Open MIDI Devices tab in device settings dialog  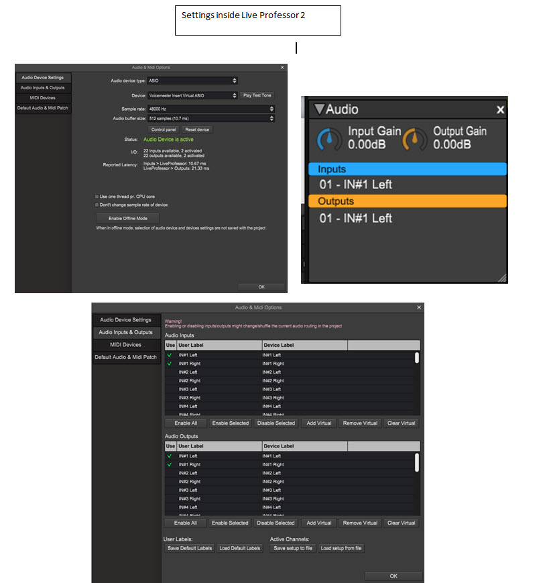coord(43,98)
